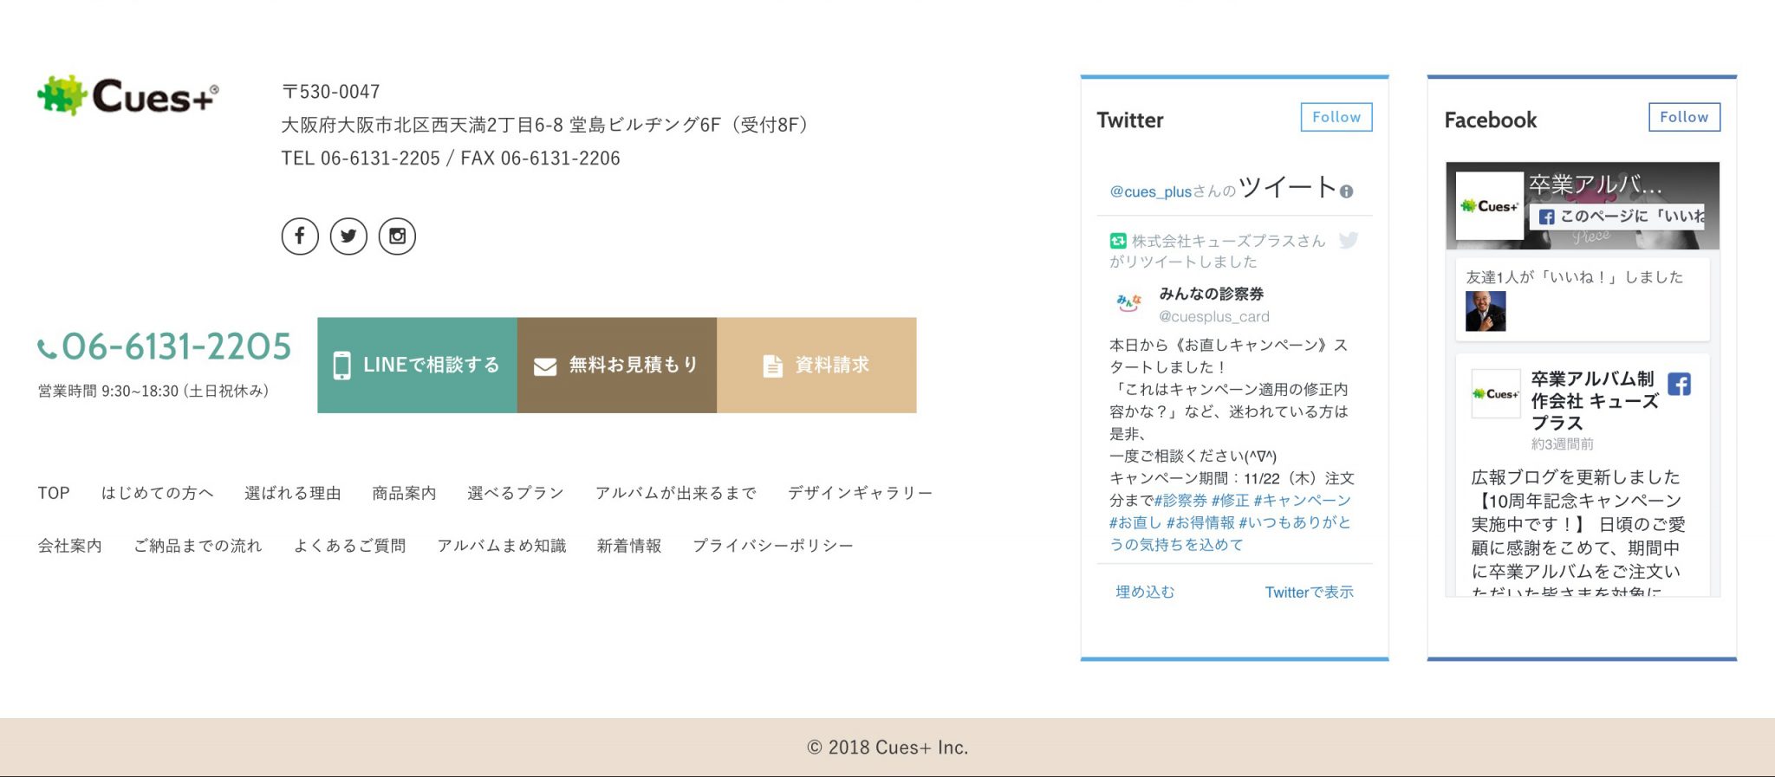Screen dimensions: 1775x777
Task: Open はじめての方へ
Action: [x=157, y=493]
